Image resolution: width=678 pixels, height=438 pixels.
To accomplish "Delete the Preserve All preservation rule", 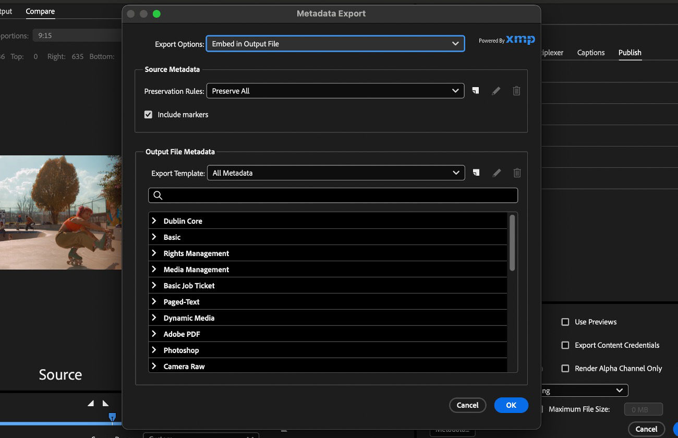I will point(516,90).
